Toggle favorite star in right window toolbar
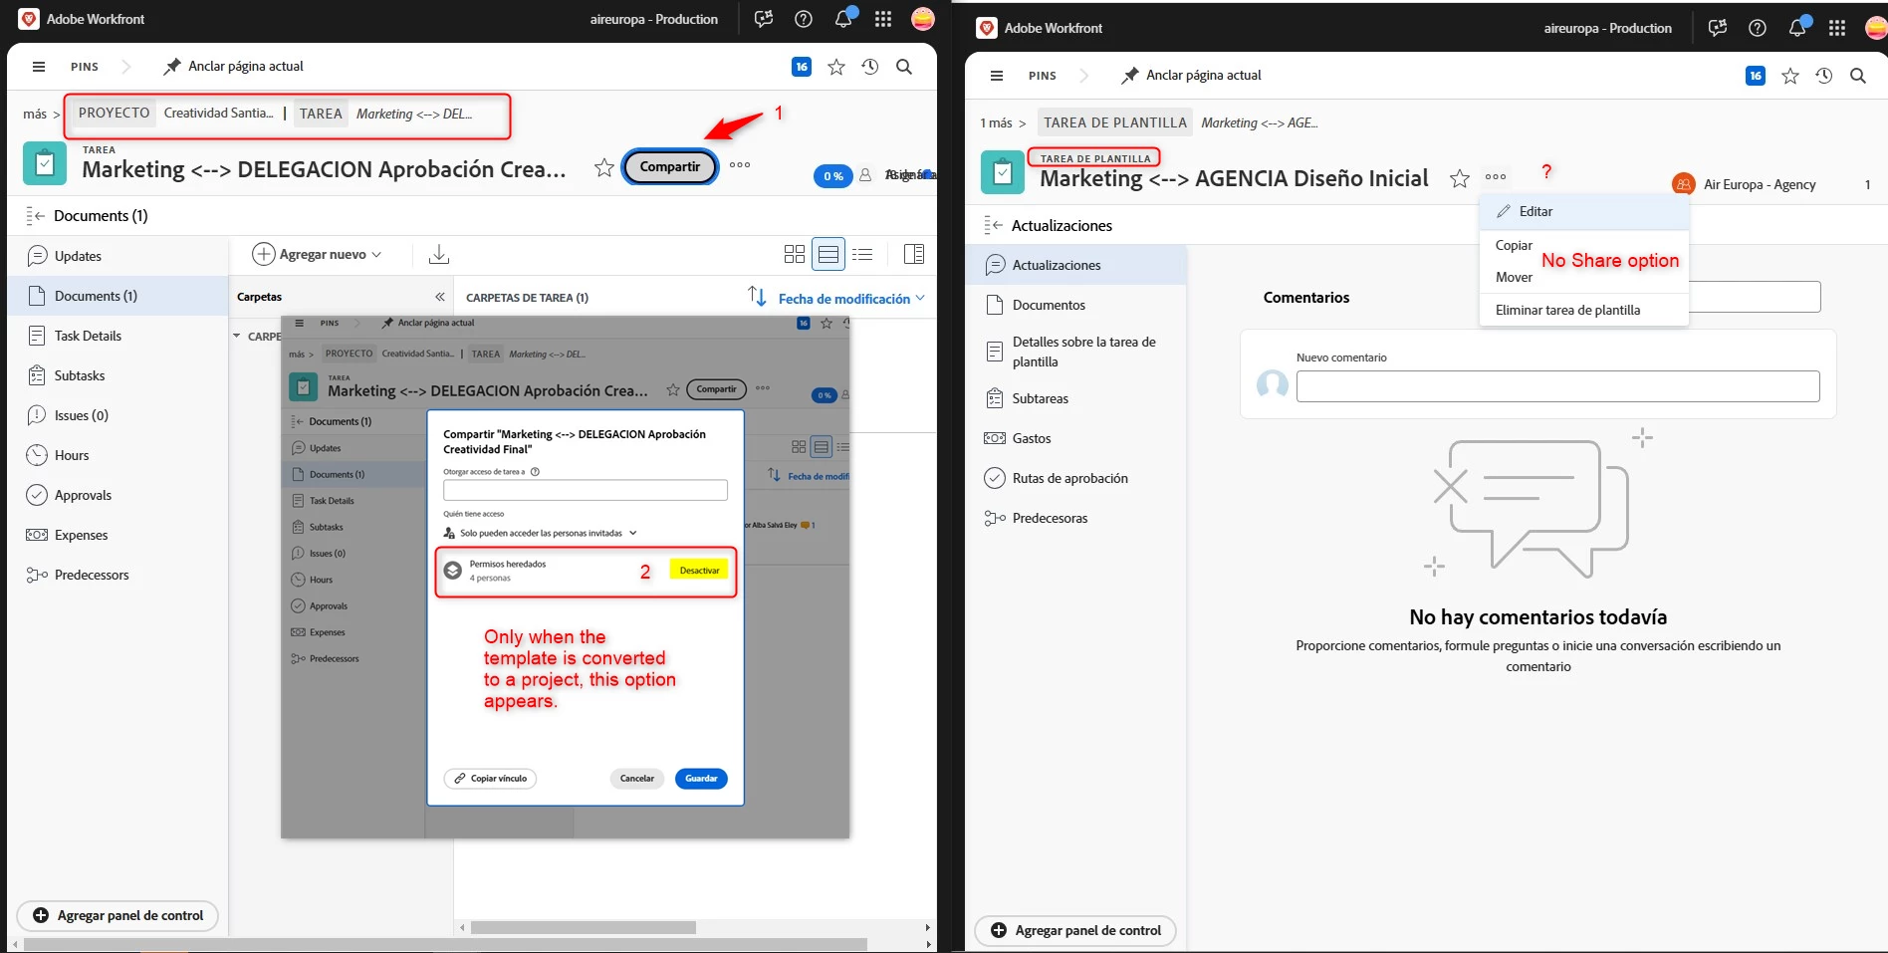This screenshot has height=953, width=1888. click(1790, 76)
